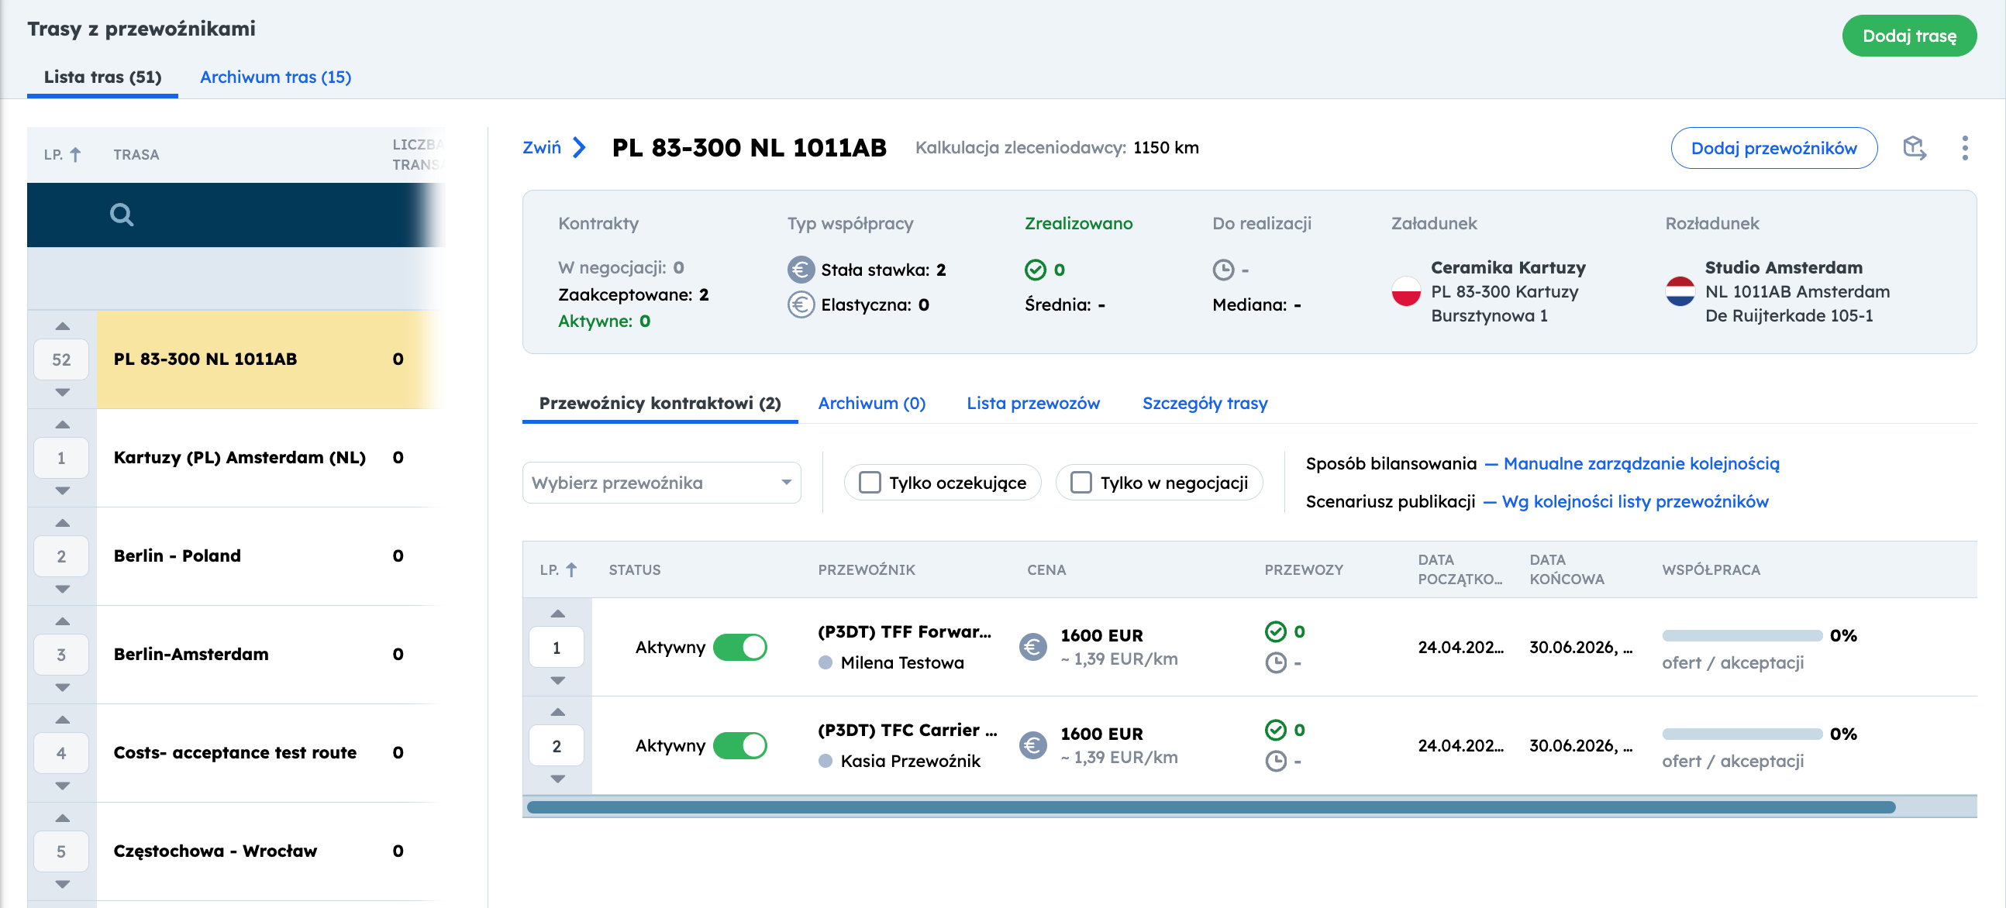Disable Aktywny toggle for TFC Carrier
2006x908 pixels.
click(x=739, y=745)
